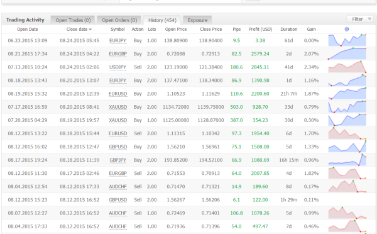377x234 pixels.
Task: Sort by Open Date column header
Action: (28, 30)
